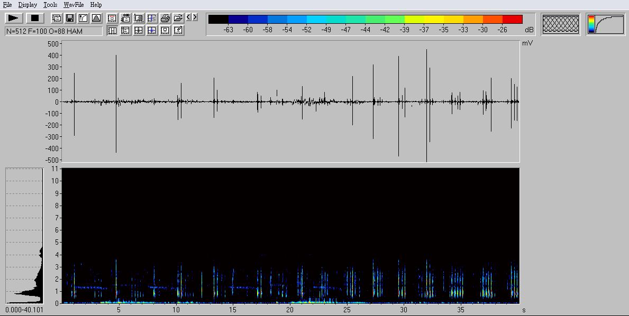Open the Tools menu
This screenshot has width=629, height=316.
click(x=50, y=5)
